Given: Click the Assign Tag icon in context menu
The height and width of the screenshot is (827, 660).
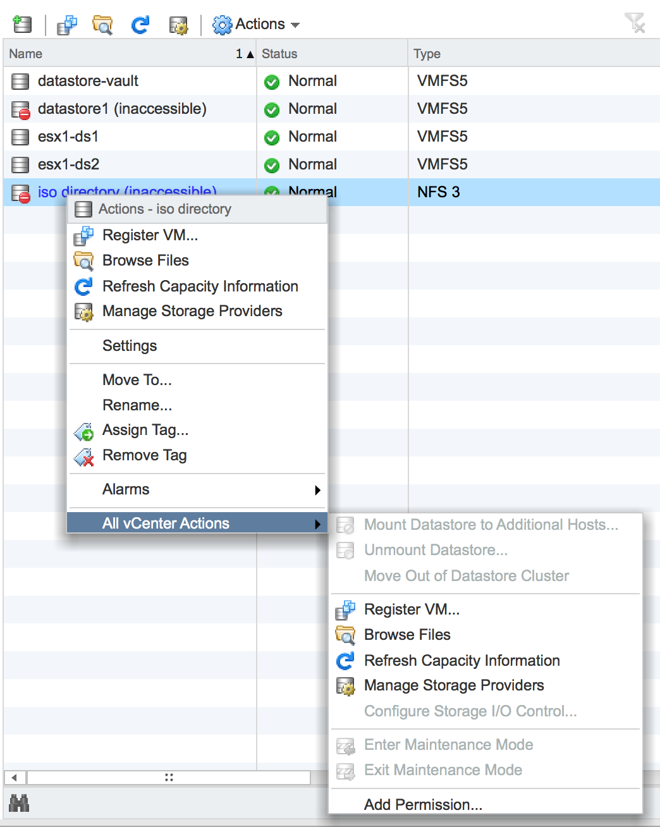Looking at the screenshot, I should click(84, 431).
